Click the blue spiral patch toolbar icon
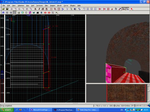150x112 pixels. click(x=3, y=13)
